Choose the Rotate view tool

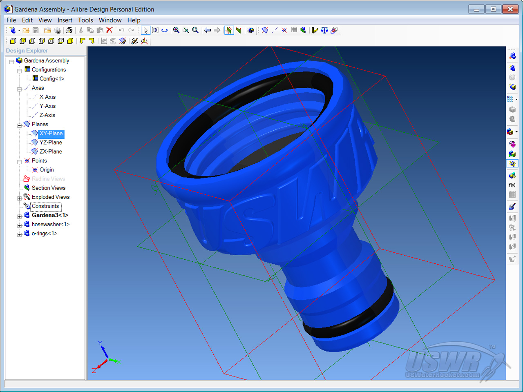pyautogui.click(x=165, y=30)
